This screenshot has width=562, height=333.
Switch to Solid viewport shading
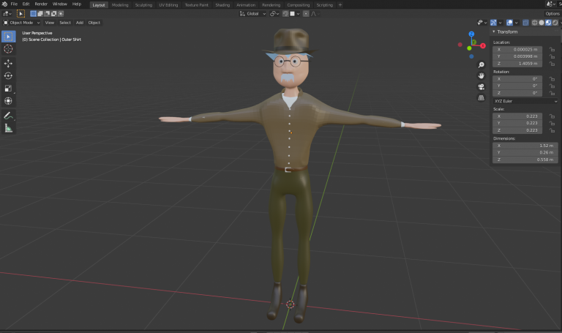542,23
